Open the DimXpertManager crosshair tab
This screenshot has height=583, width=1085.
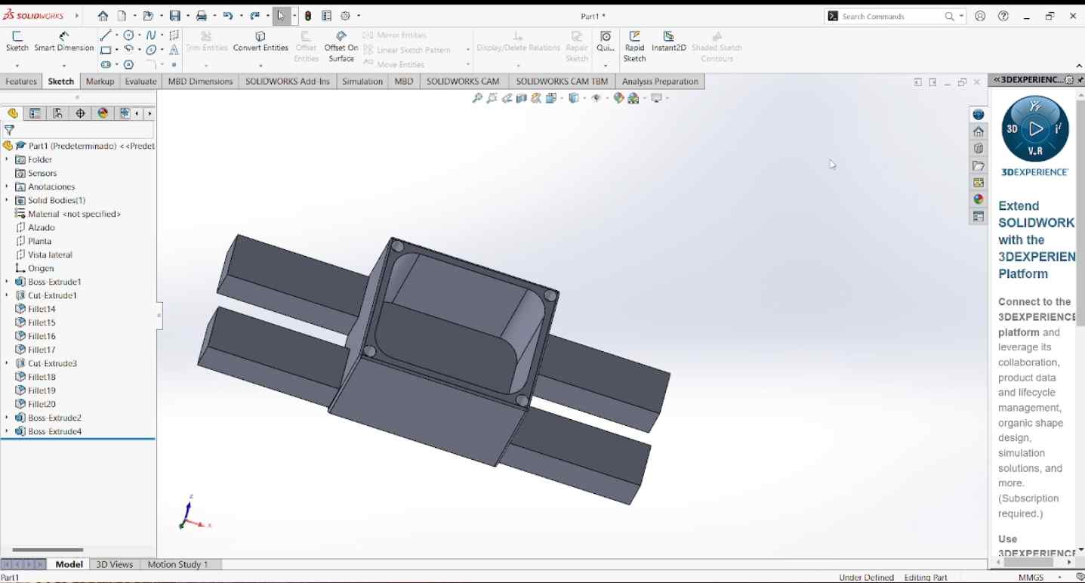click(80, 113)
